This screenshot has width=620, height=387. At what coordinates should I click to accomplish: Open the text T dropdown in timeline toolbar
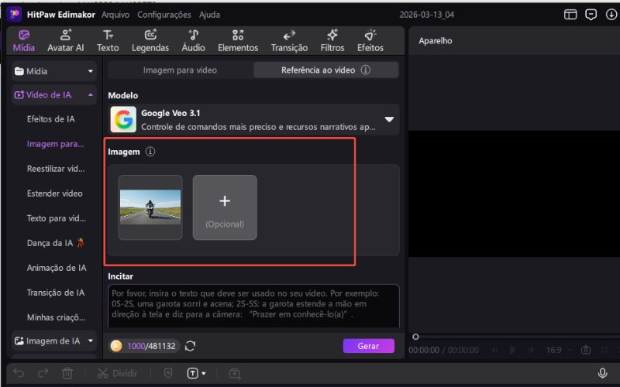click(196, 373)
